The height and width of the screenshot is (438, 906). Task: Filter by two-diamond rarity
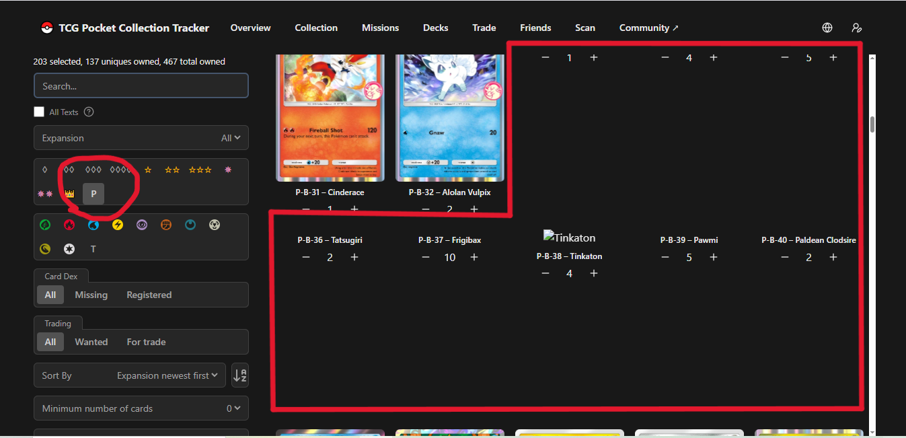tap(68, 170)
